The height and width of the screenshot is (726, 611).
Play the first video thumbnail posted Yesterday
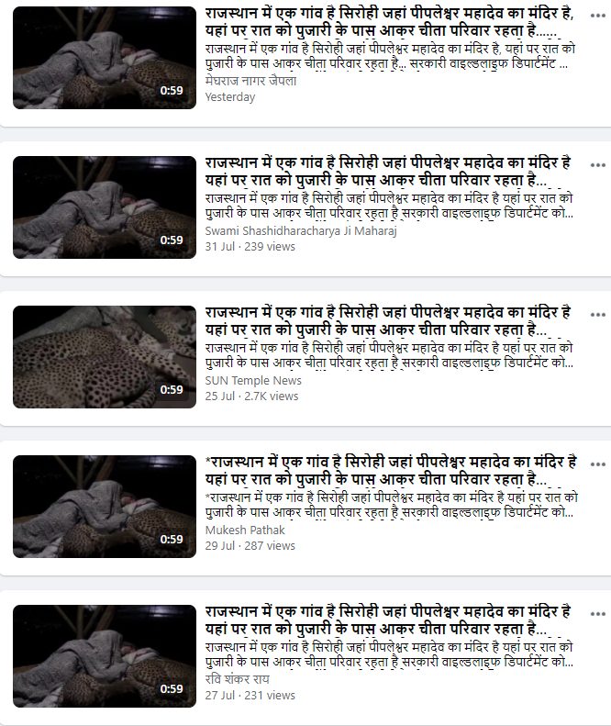point(105,58)
